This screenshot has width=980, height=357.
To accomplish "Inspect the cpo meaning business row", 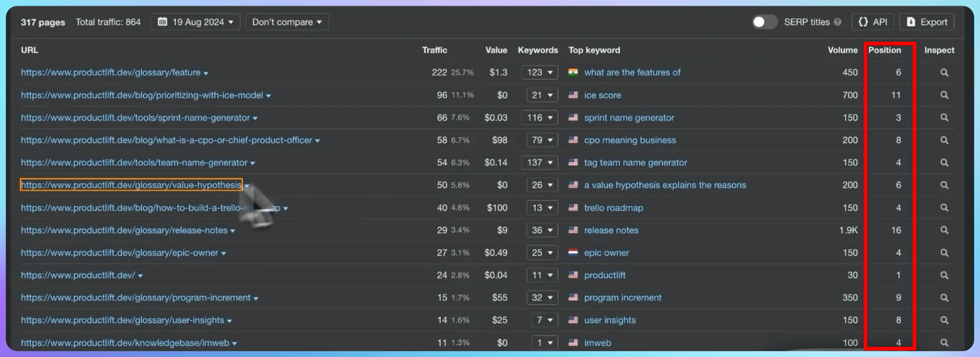I will pyautogui.click(x=944, y=140).
